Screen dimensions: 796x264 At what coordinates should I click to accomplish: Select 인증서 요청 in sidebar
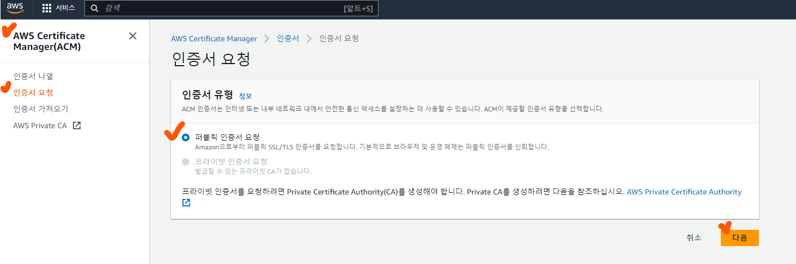coord(33,92)
